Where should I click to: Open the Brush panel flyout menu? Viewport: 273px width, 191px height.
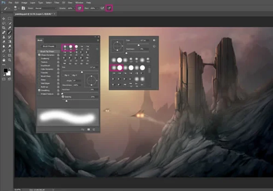pos(98,40)
